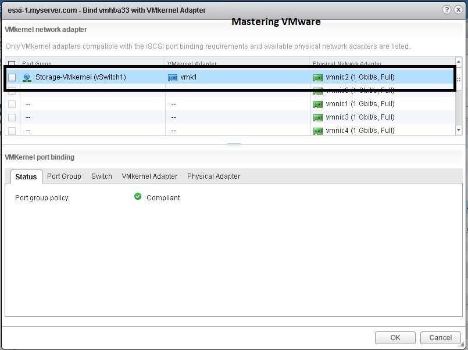This screenshot has width=468, height=350.
Task: Switch to the Status tab
Action: [x=26, y=176]
